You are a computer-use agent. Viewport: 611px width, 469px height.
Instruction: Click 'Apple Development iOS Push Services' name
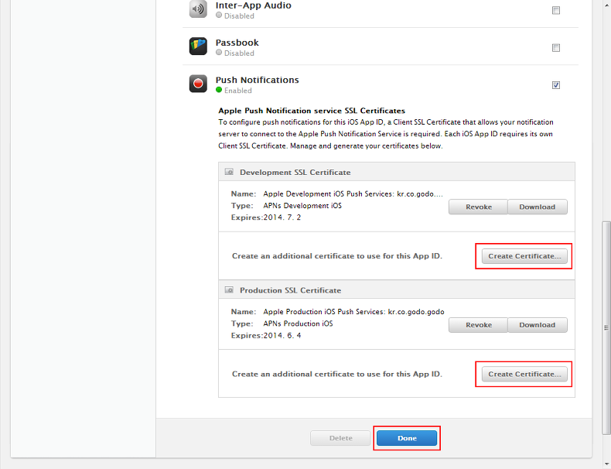coord(353,193)
